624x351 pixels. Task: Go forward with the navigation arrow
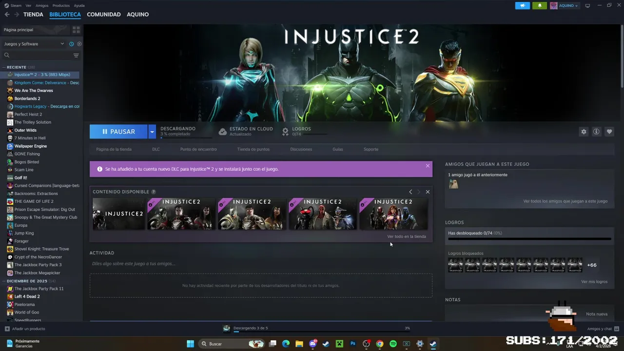[16, 15]
